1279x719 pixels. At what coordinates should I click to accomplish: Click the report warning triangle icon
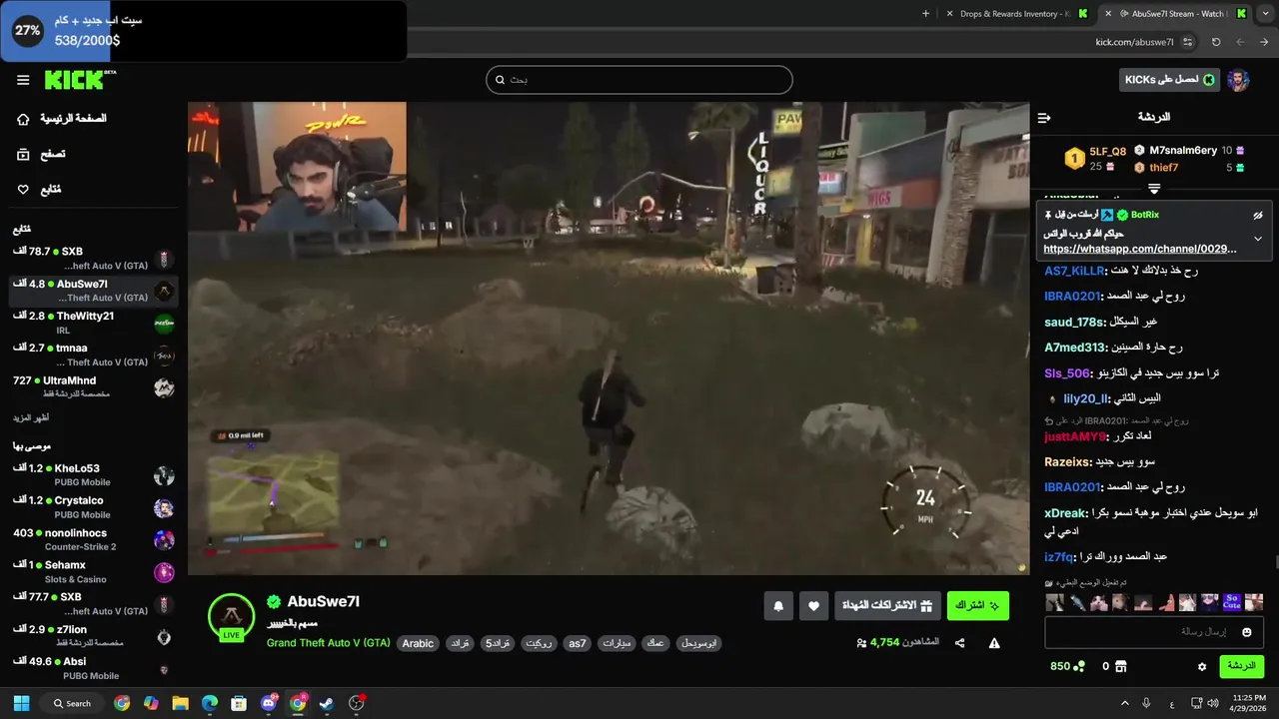[994, 643]
